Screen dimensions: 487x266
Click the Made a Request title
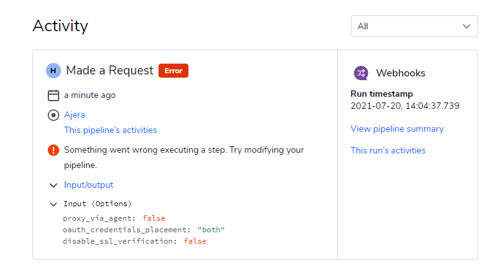coord(109,71)
